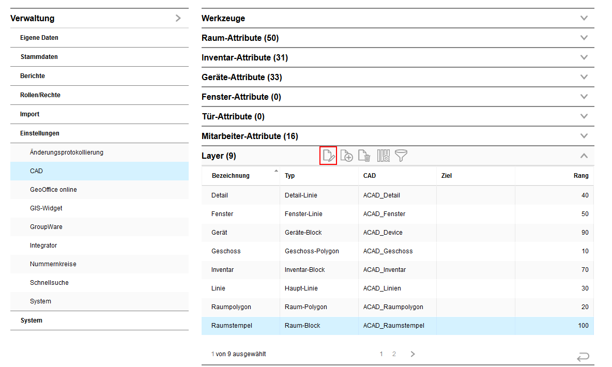The width and height of the screenshot is (612, 367).
Task: Click the Verwaltung panel arrow
Action: [x=178, y=18]
